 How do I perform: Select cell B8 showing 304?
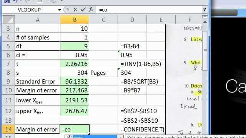click(x=75, y=72)
